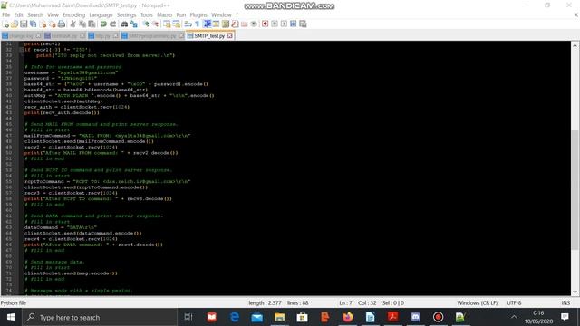The width and height of the screenshot is (580, 326).
Task: Click the Zoom Out toolbar icon
Action: 156,24
